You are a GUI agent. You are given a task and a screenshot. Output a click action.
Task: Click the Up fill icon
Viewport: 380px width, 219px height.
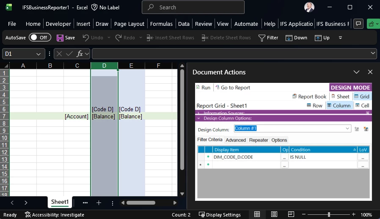click(x=318, y=38)
